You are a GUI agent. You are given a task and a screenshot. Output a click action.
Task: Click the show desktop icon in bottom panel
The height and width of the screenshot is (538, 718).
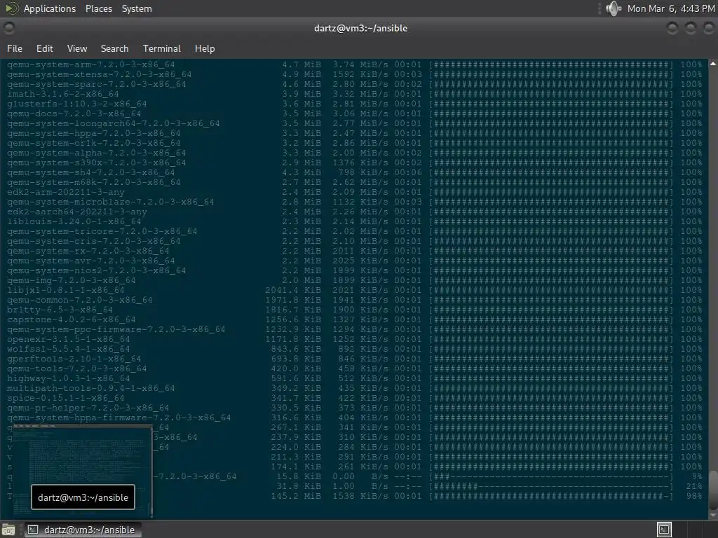click(8, 530)
